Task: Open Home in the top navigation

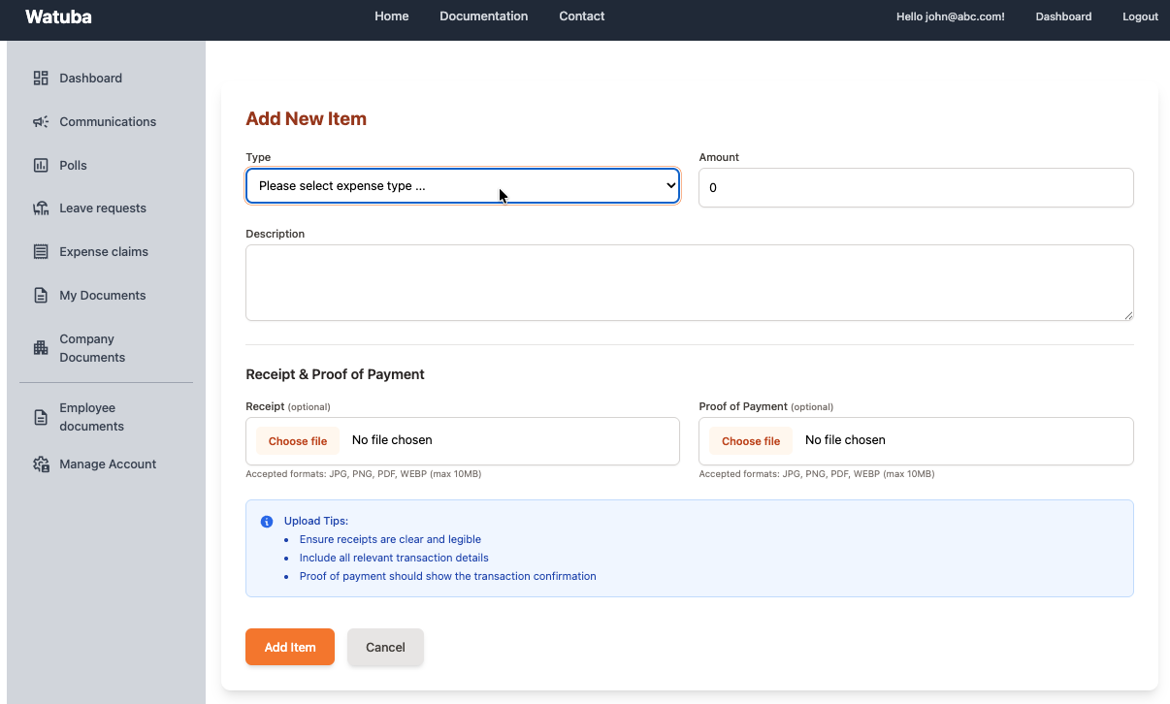Action: point(392,16)
